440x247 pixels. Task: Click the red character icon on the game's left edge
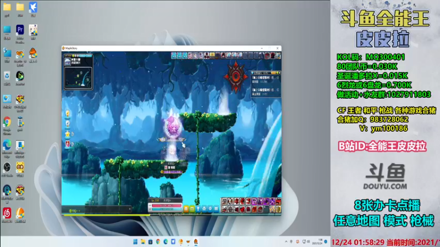[x=68, y=144]
